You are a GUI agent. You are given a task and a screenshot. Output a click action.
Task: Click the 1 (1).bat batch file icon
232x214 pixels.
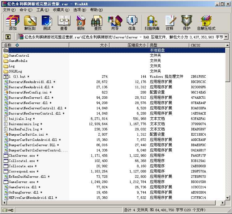6,76
